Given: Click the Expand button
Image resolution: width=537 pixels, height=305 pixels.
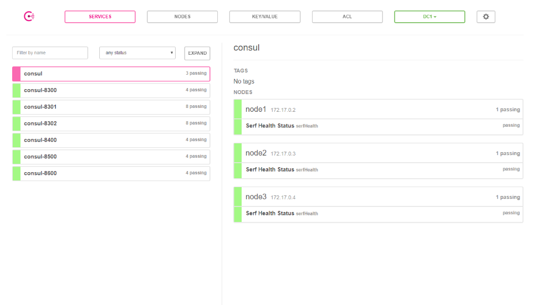Looking at the screenshot, I should tap(197, 53).
